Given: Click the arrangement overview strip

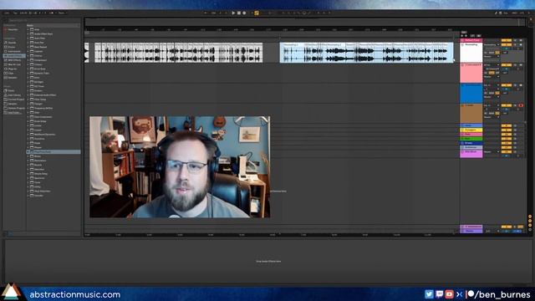Looking at the screenshot, I should [x=303, y=23].
